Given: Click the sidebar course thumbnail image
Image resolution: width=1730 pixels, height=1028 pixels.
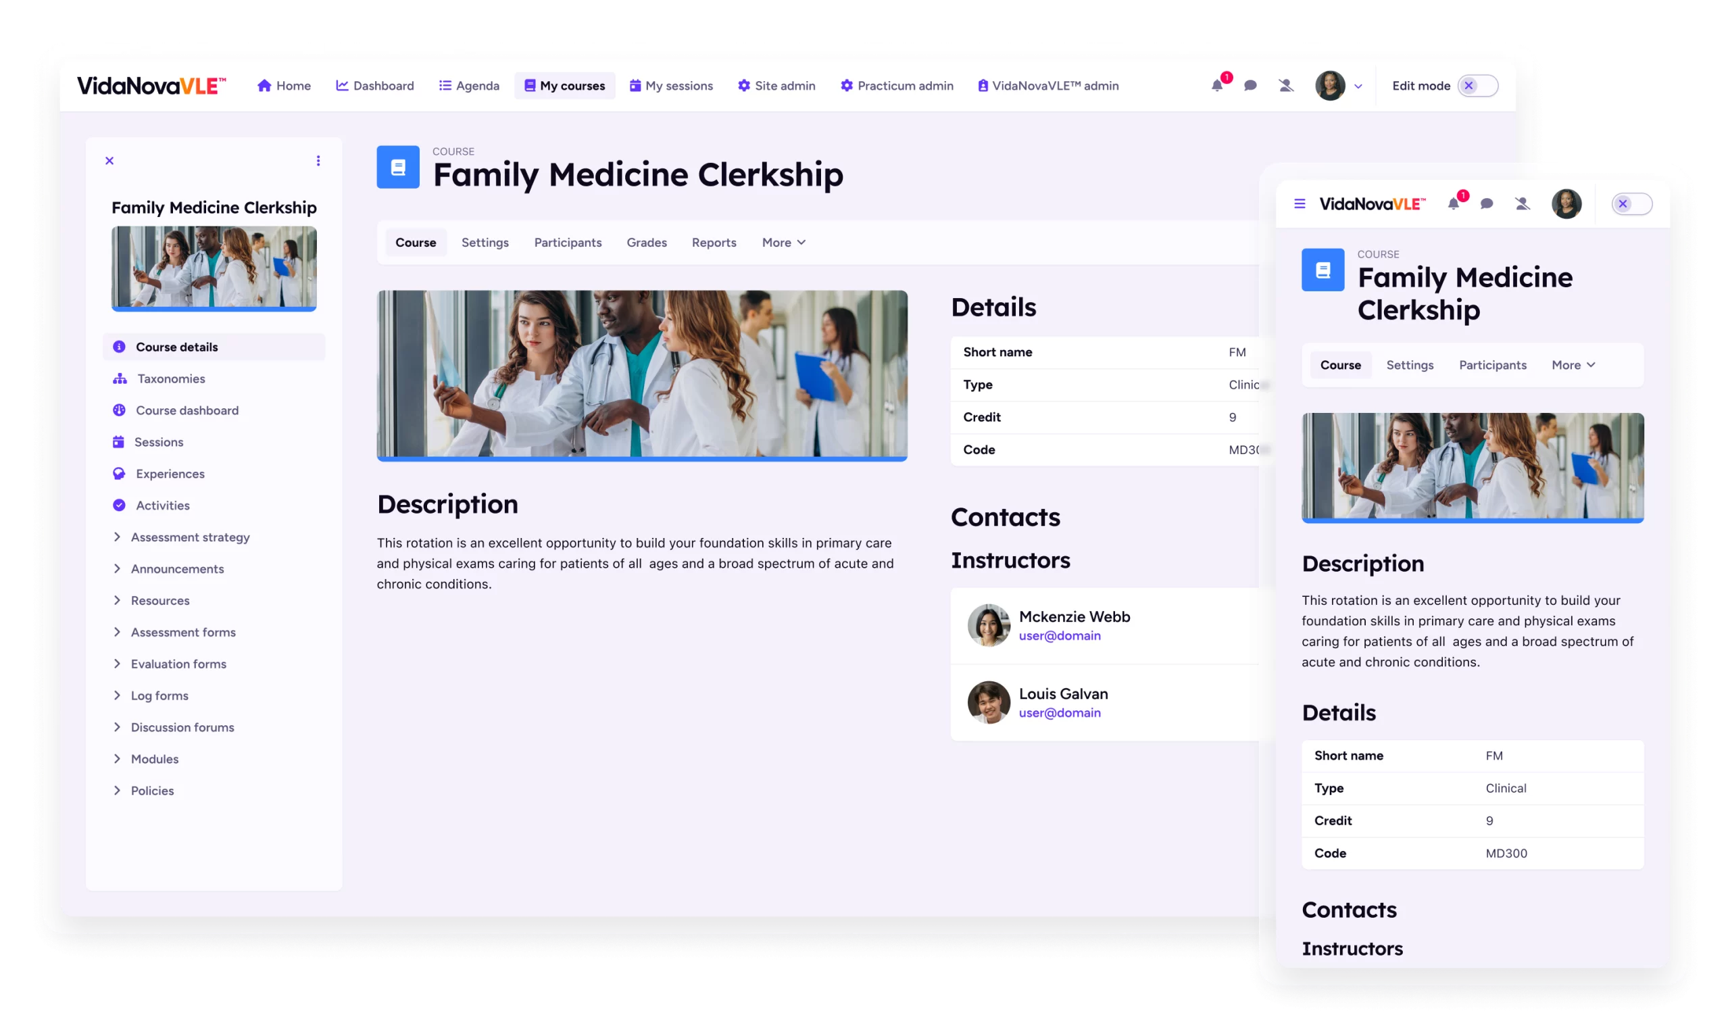Looking at the screenshot, I should (214, 268).
